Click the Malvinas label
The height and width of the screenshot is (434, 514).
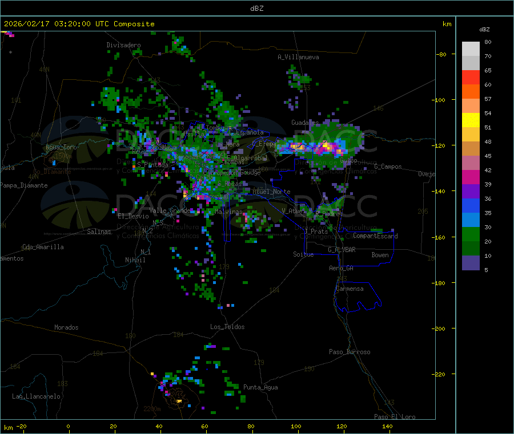click(x=228, y=212)
